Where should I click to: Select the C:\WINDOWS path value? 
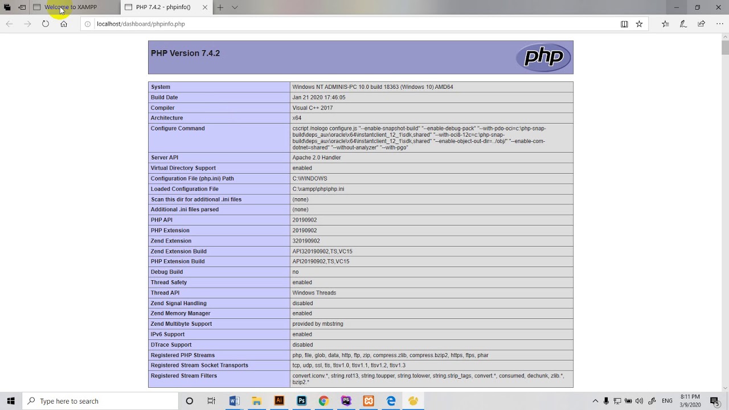tap(310, 179)
